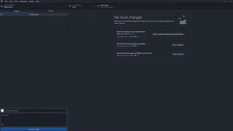Click the View on GitHub button

tap(178, 54)
